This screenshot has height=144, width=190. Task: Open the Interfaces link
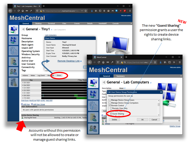pos(25,100)
